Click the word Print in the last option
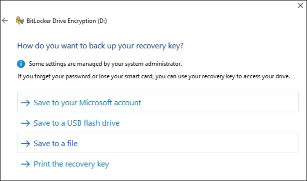 (x=42, y=164)
